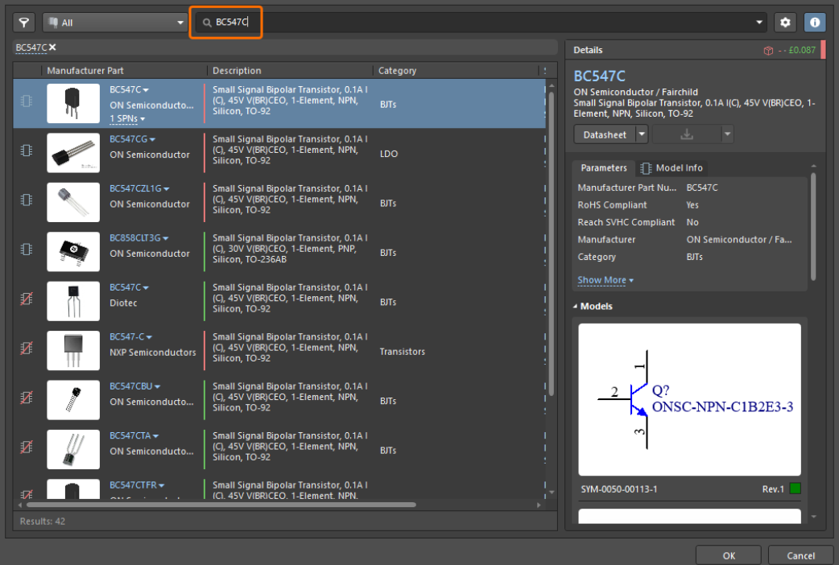Expand parameters with Show More
839x565 pixels.
pyautogui.click(x=605, y=280)
